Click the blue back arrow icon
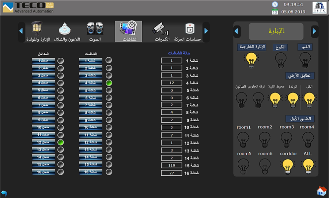The height and width of the screenshot is (198, 329). 4,193
